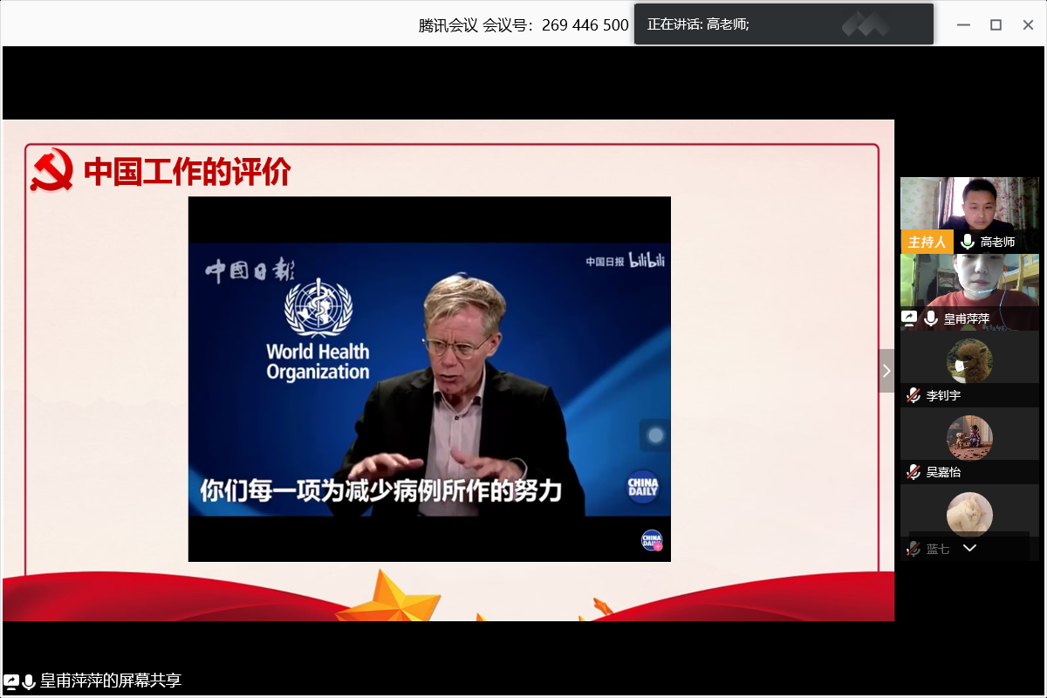1047x698 pixels.
Task: Close the Tencent Meeting window
Action: click(1028, 24)
